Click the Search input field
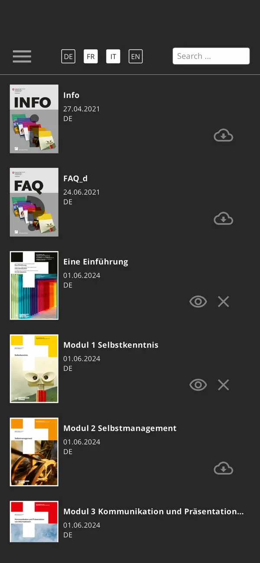Image resolution: width=260 pixels, height=563 pixels. 211,56
